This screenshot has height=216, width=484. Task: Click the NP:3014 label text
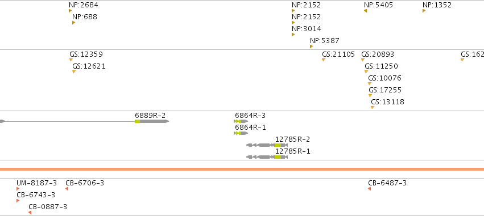click(307, 28)
